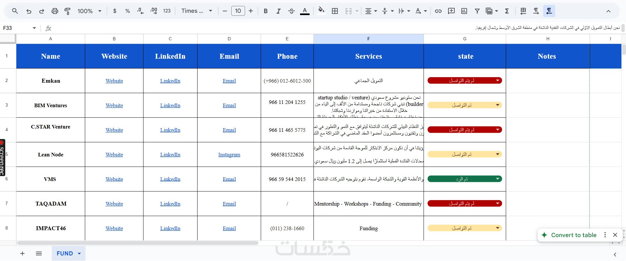Click the horizontal scrollbar thumb
Image resolution: width=626 pixels, height=261 pixels.
click(x=138, y=243)
